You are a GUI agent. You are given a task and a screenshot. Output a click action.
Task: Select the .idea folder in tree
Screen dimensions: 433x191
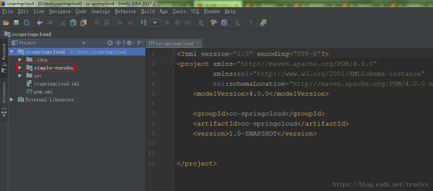pyautogui.click(x=41, y=60)
